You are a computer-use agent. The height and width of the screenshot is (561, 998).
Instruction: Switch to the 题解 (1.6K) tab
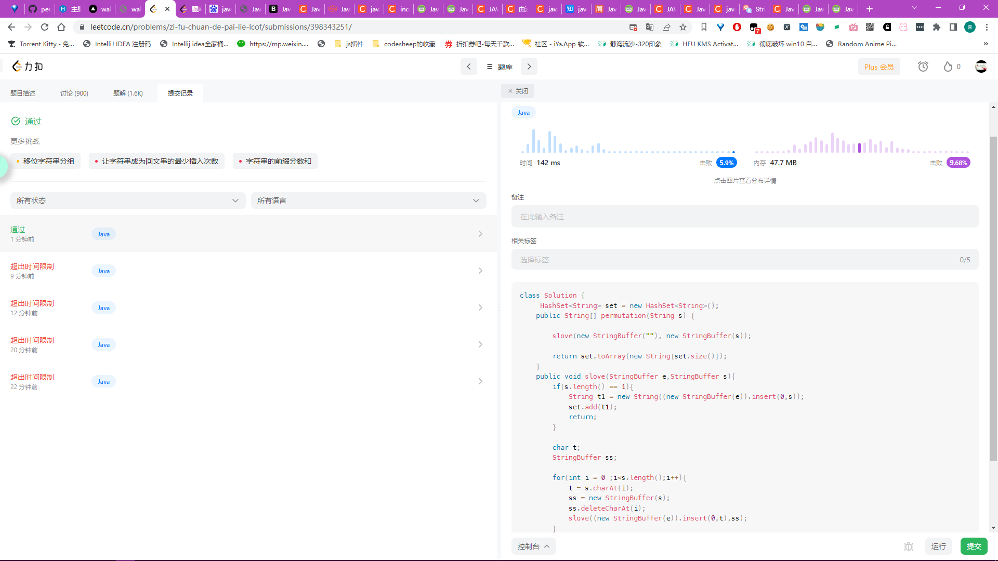[x=128, y=94]
